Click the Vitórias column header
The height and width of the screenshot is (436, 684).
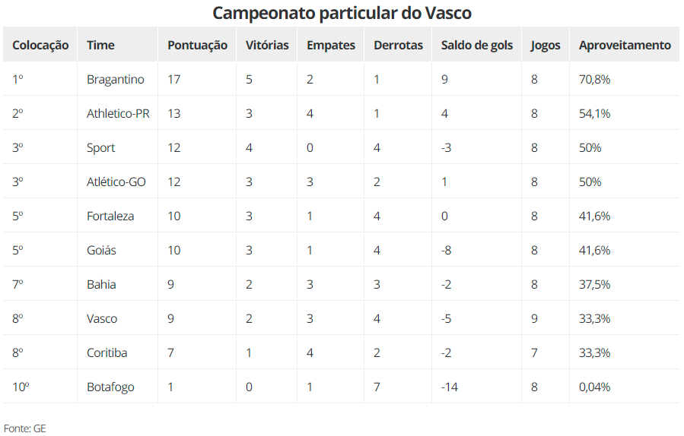[267, 45]
